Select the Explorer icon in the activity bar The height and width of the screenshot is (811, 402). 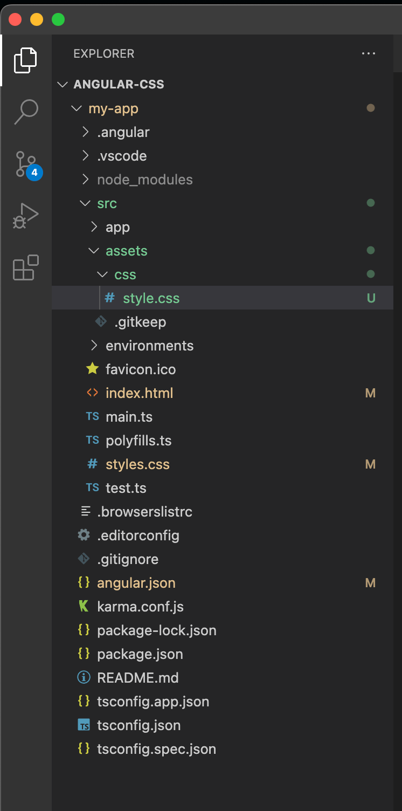point(25,60)
